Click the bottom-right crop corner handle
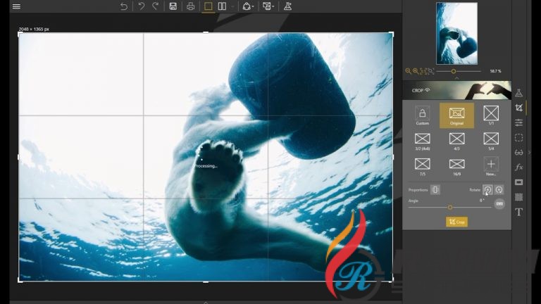 (x=392, y=281)
